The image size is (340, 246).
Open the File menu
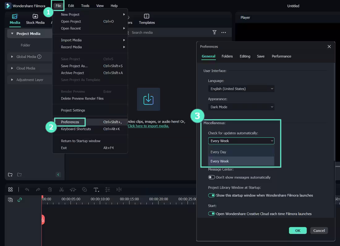coord(58,6)
